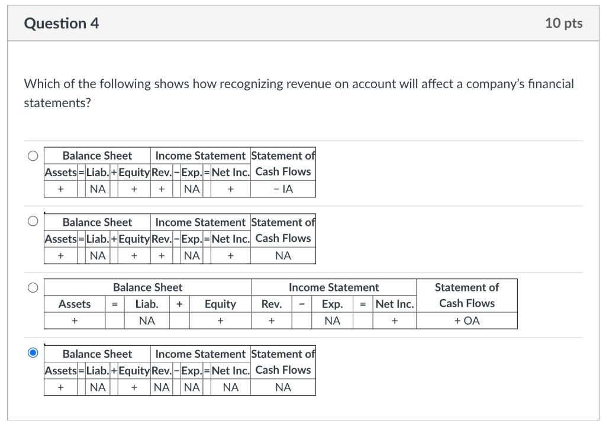The height and width of the screenshot is (434, 606).
Task: Select first answer with − IA cash flows
Action: point(33,156)
